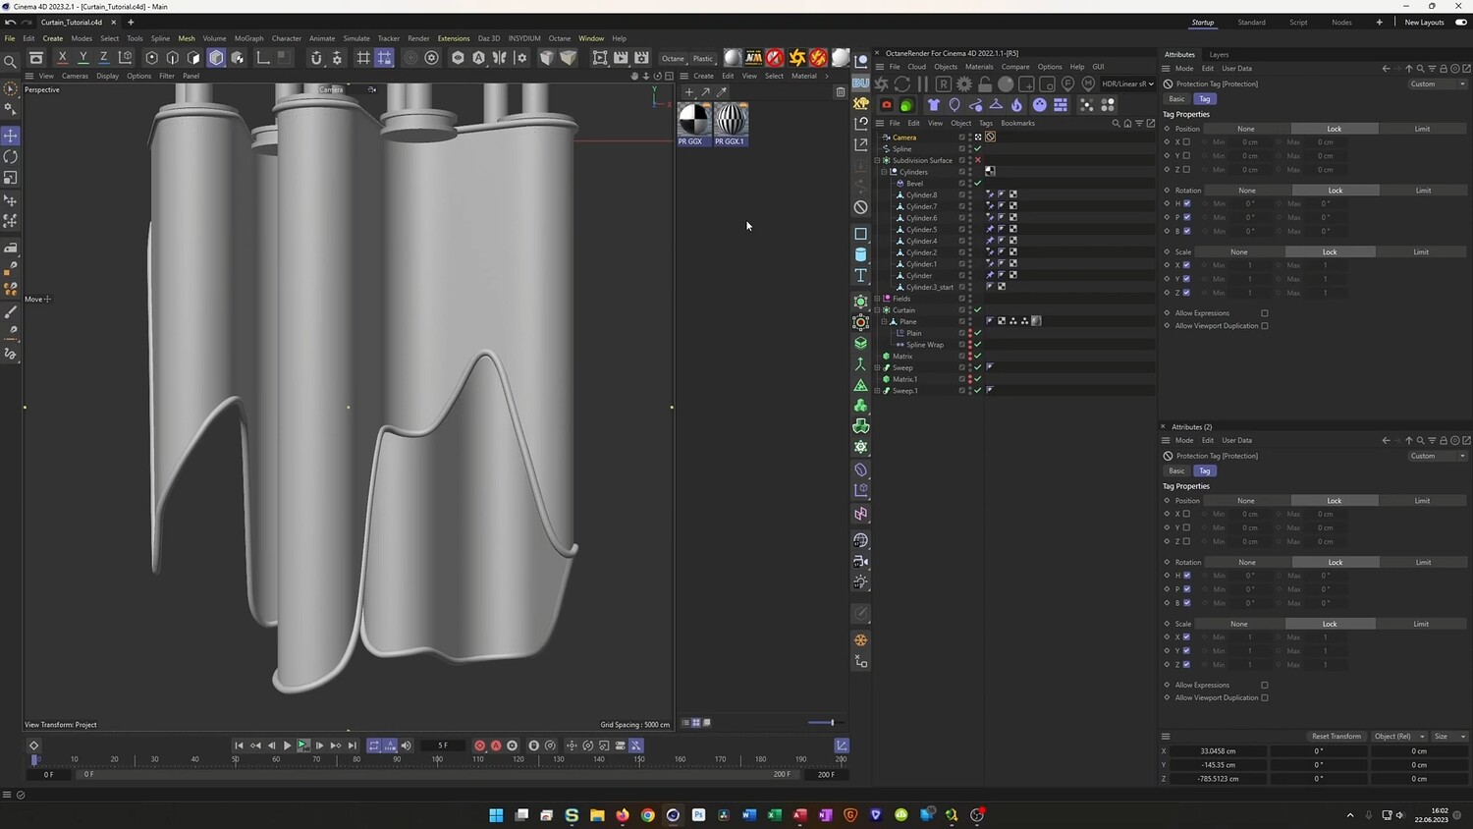Click the Cylinder primitive icon in side palette
The width and height of the screenshot is (1473, 829).
860,254
